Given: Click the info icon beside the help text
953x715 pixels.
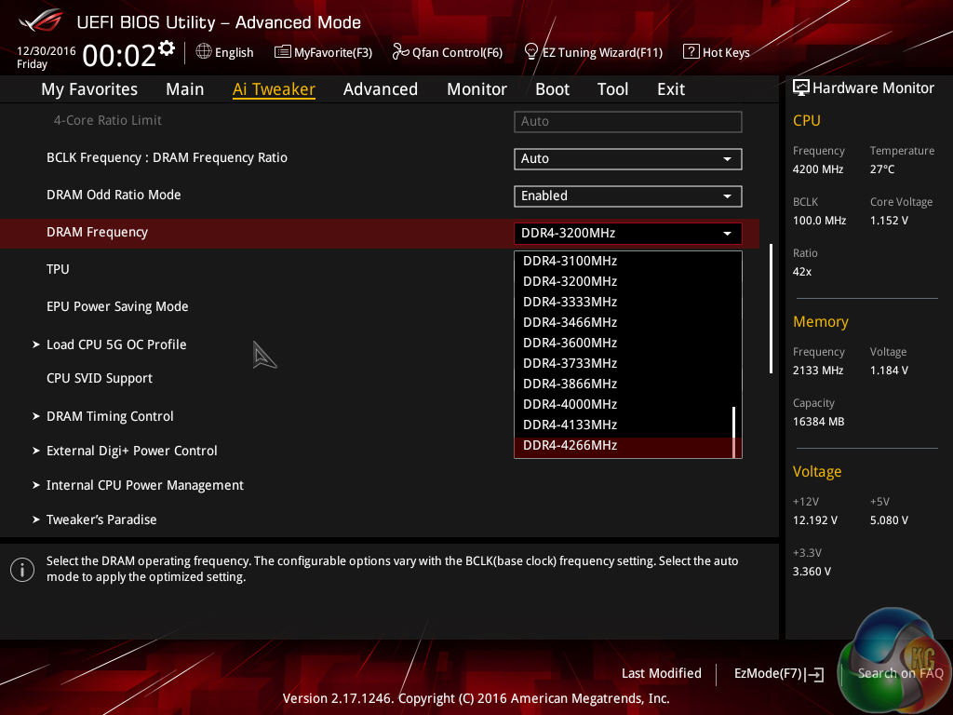Looking at the screenshot, I should coord(22,569).
